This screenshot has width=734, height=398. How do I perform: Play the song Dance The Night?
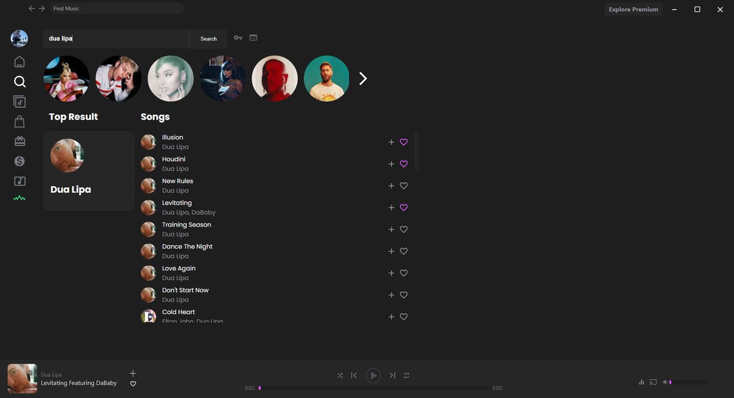point(187,247)
